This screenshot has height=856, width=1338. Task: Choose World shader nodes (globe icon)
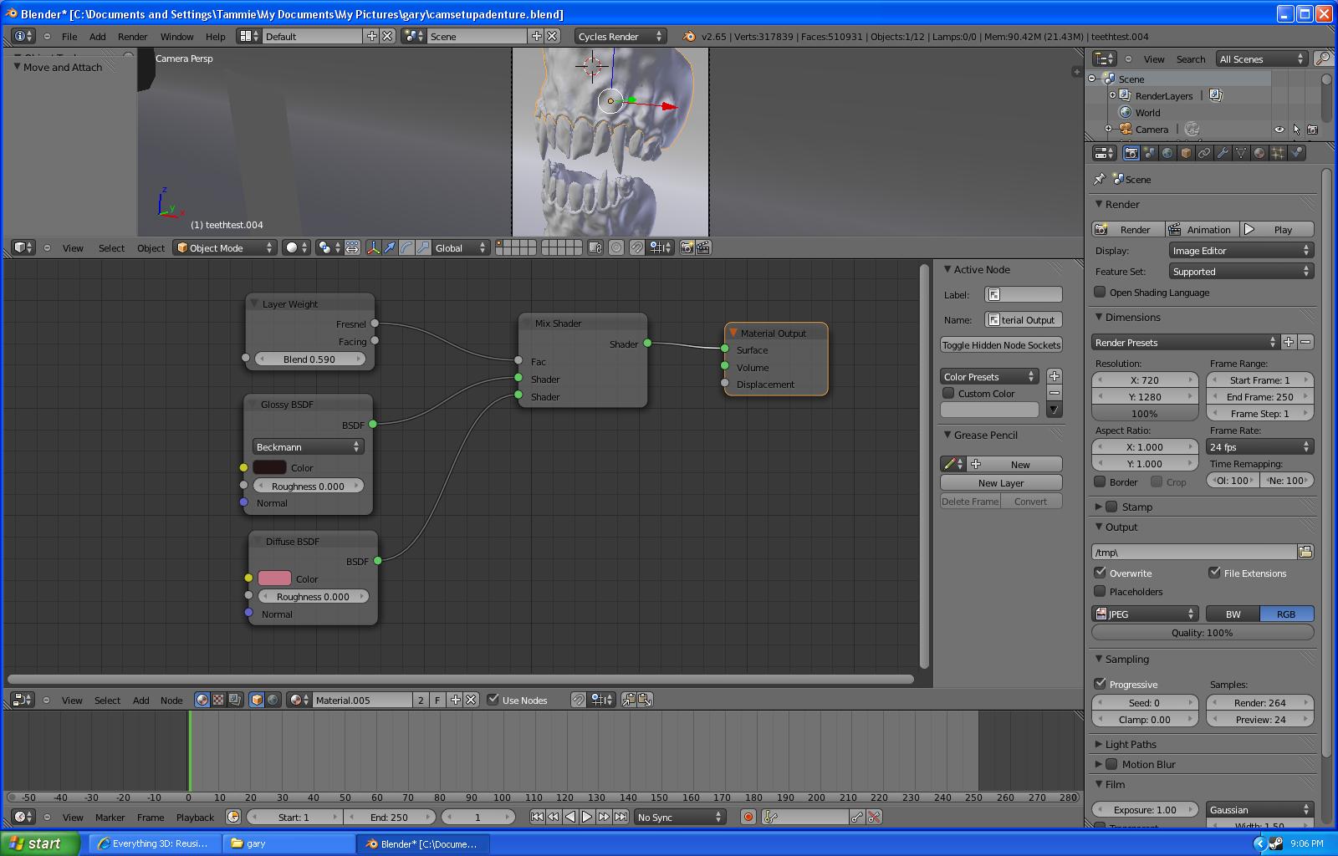click(x=273, y=700)
